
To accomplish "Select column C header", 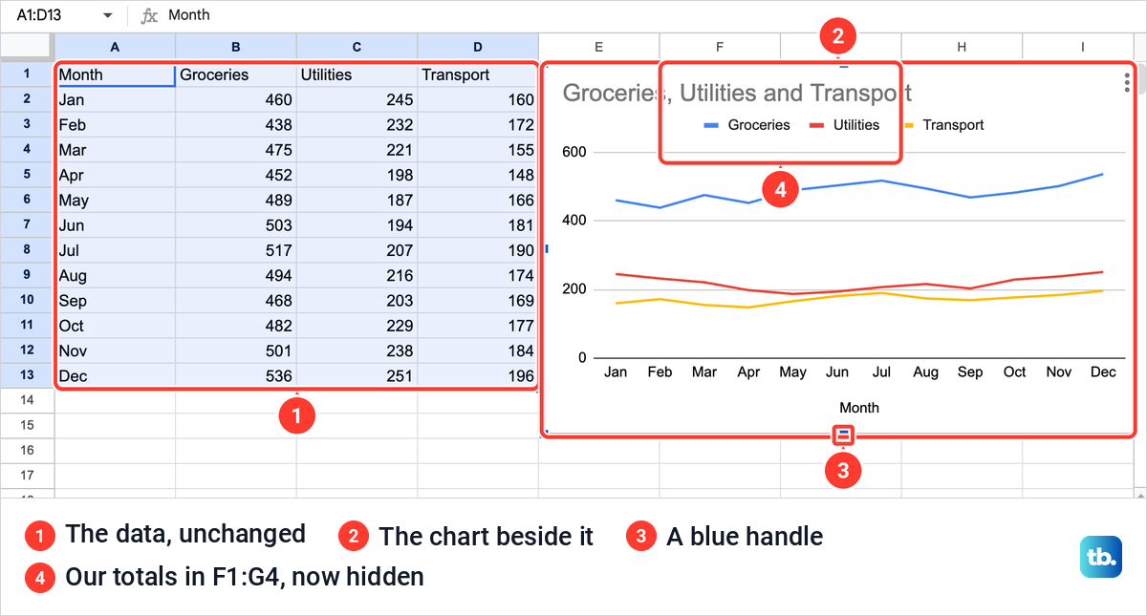I will point(357,46).
